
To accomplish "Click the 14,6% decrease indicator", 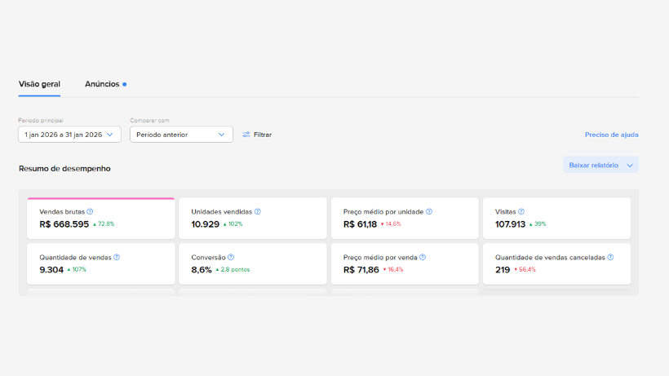I will click(x=391, y=223).
